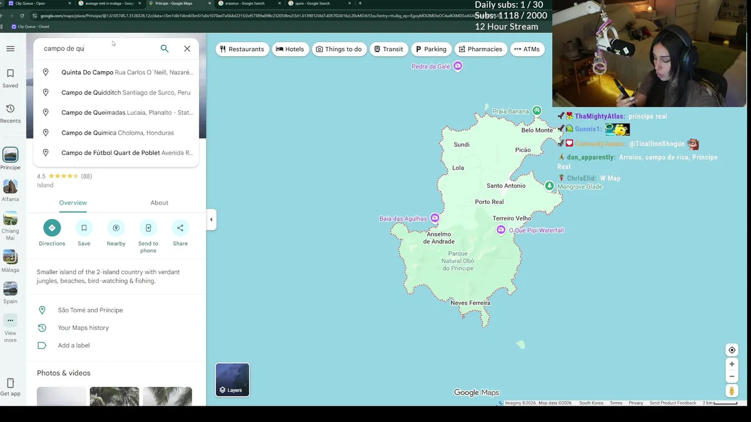751x422 pixels.
Task: Switch to the 'erasmus - Google Search' browser tab
Action: 248,4
